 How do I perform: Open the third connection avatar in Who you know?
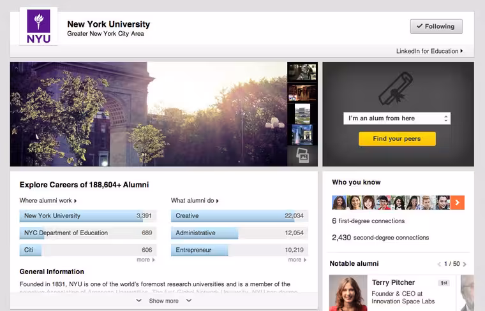[369, 203]
